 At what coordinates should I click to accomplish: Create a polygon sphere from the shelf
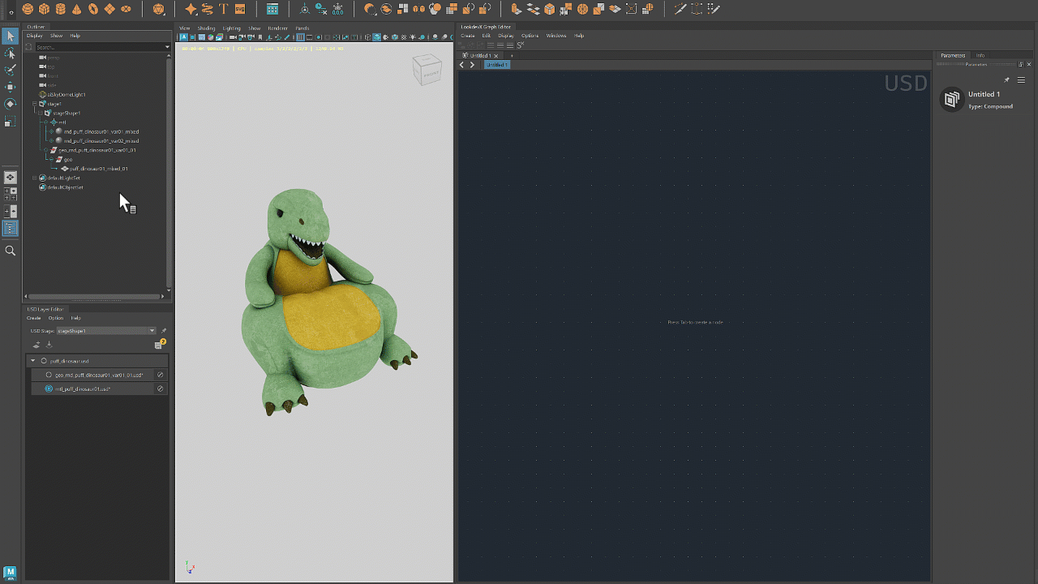tap(28, 9)
